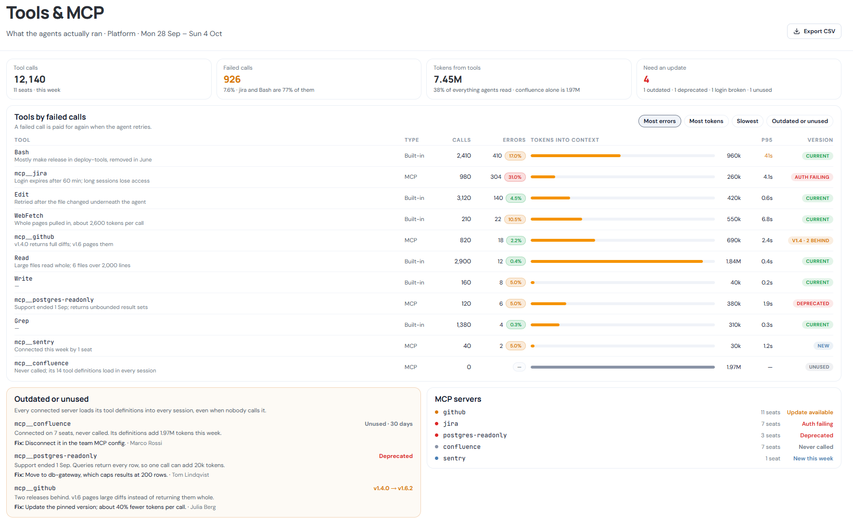853x519 pixels.
Task: Show the Outdated or unused filter
Action: (x=800, y=121)
